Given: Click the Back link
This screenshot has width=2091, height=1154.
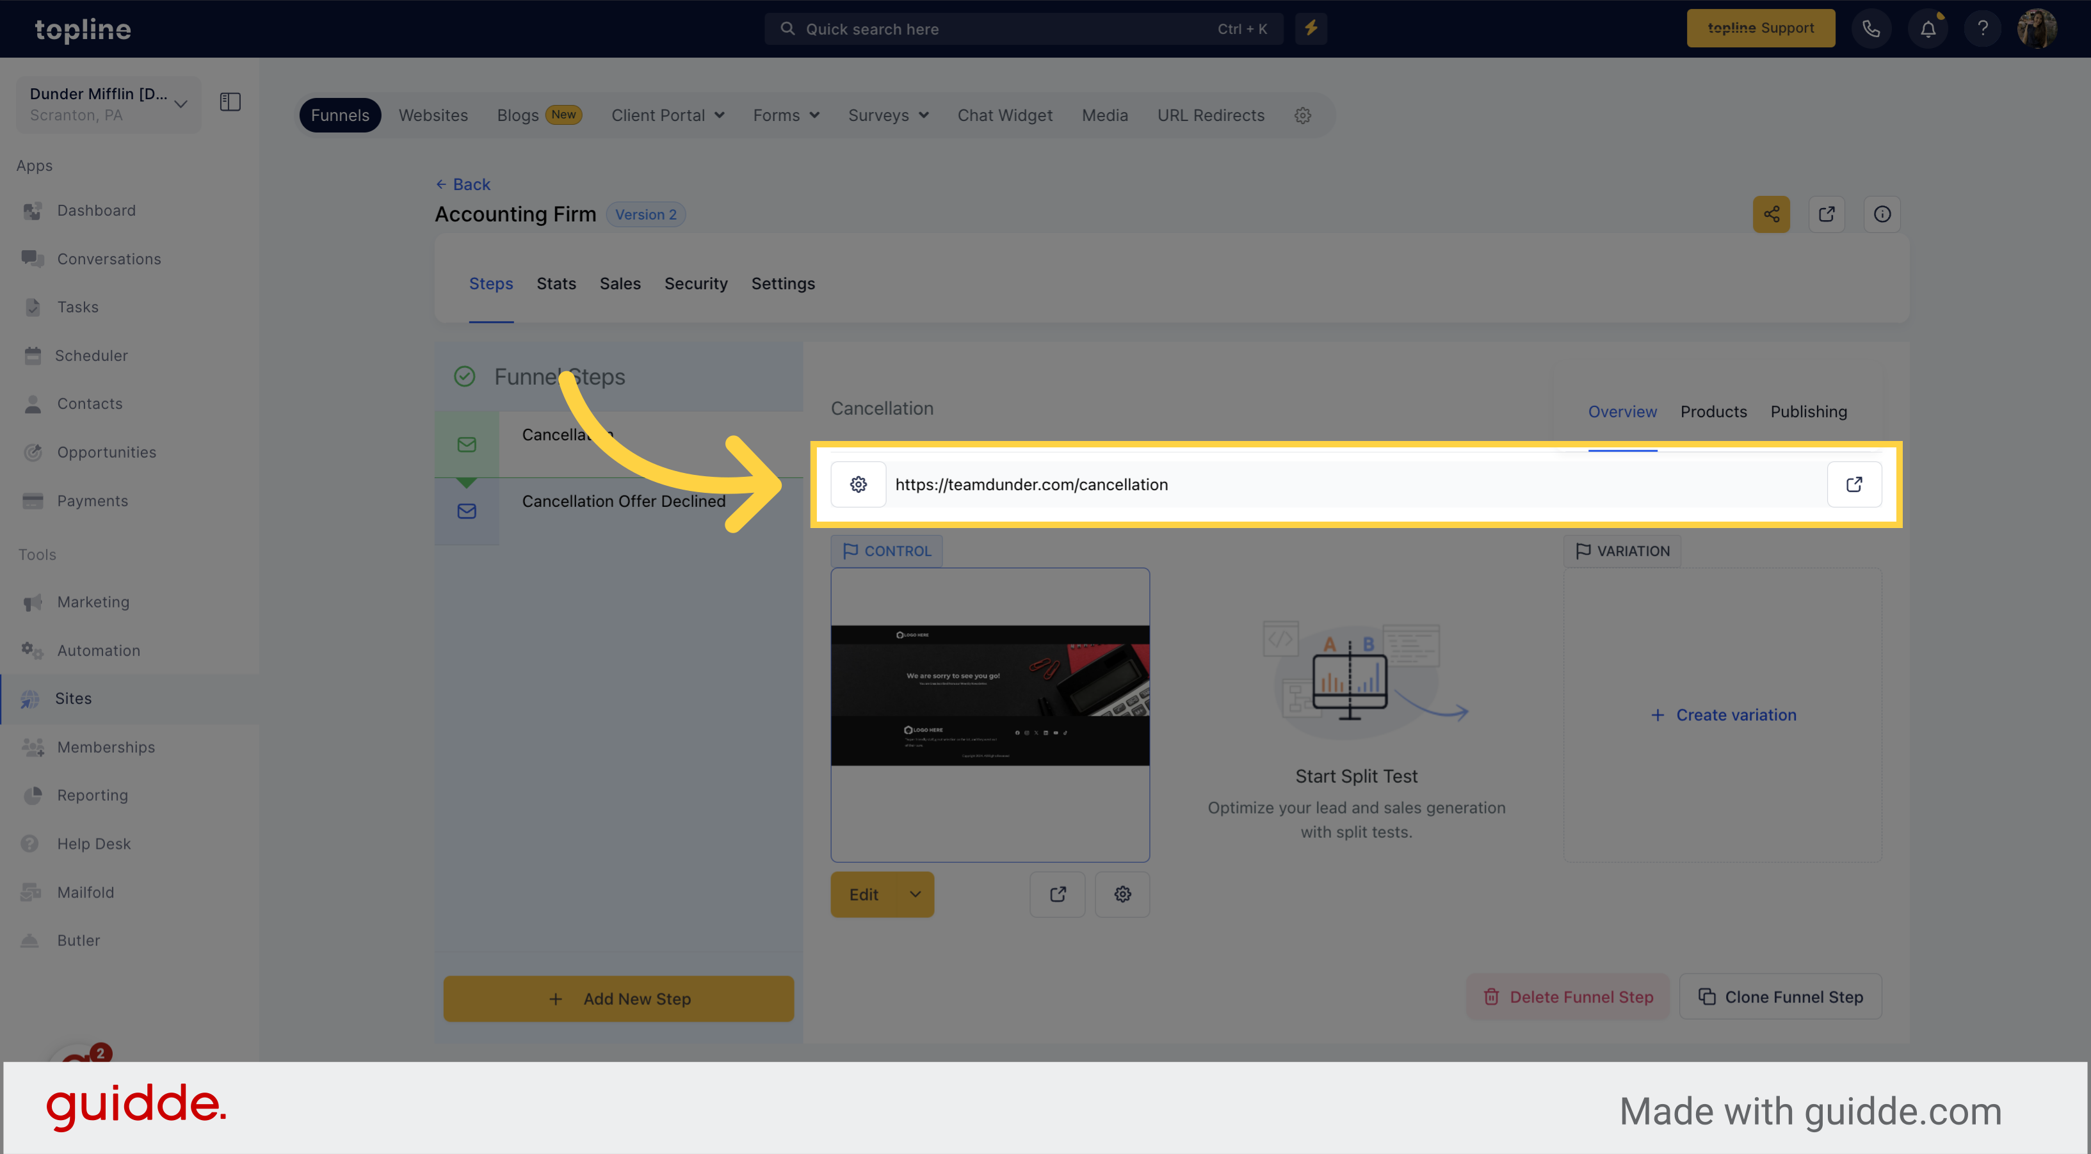Looking at the screenshot, I should [463, 184].
